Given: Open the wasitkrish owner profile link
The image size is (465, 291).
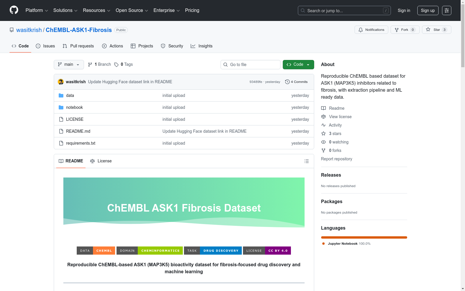Looking at the screenshot, I should click(29, 30).
